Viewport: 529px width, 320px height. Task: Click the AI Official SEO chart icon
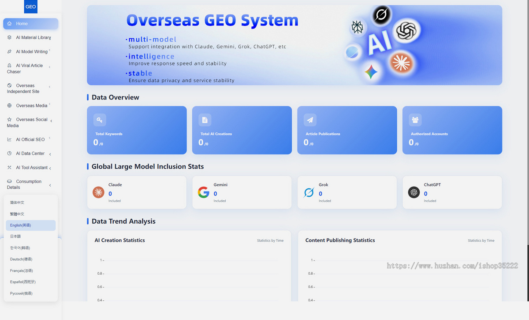(10, 140)
